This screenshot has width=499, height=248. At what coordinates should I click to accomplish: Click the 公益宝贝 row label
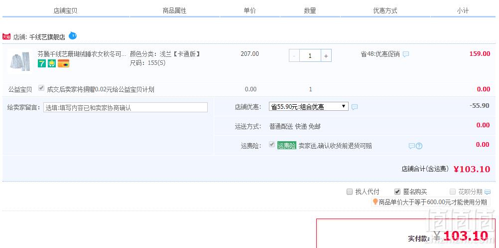point(20,90)
